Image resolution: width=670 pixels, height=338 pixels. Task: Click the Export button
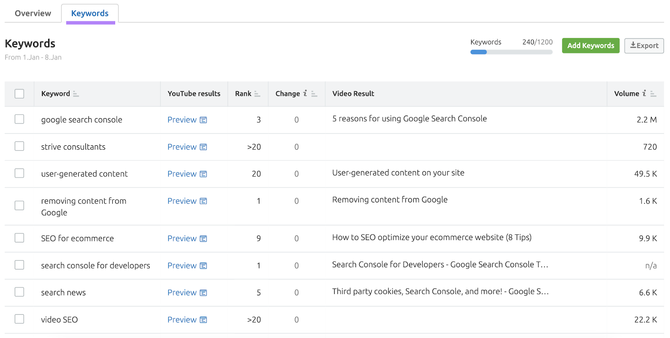click(644, 46)
